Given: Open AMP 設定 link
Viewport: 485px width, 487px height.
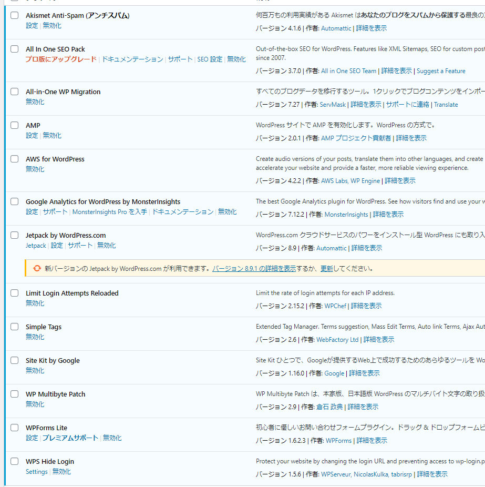Looking at the screenshot, I should 32,135.
